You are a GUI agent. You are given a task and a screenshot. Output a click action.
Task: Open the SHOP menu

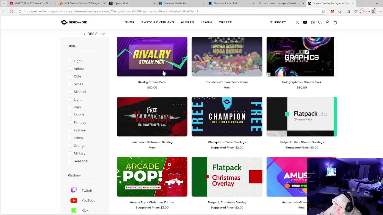coord(130,22)
